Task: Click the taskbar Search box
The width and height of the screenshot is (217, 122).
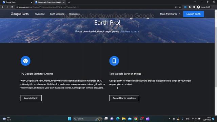Action: coord(88,119)
